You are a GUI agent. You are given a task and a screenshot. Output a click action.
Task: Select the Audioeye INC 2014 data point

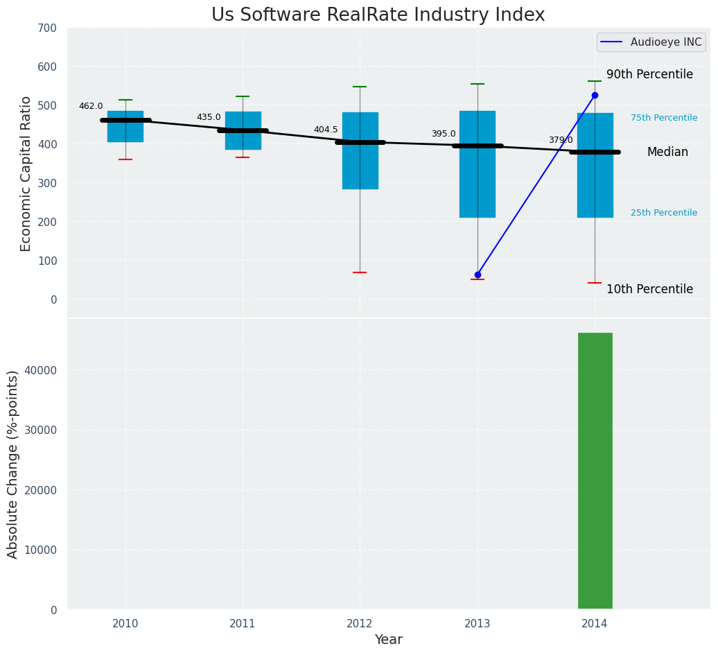click(x=595, y=95)
